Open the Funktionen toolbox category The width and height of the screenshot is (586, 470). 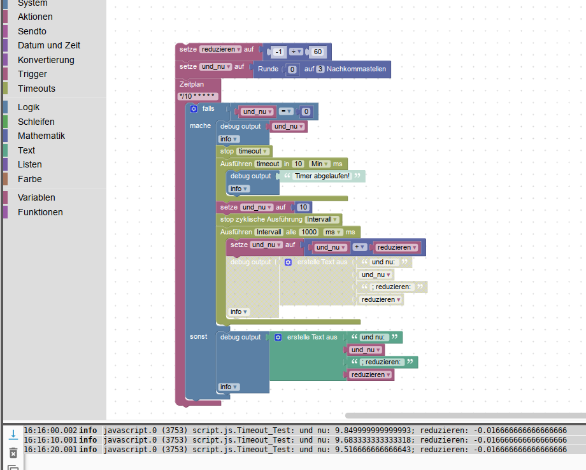click(40, 213)
